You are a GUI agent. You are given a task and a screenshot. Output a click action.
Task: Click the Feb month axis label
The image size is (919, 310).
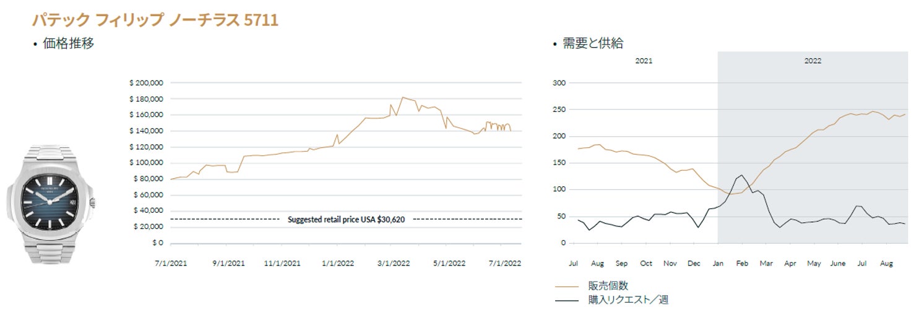coord(741,263)
